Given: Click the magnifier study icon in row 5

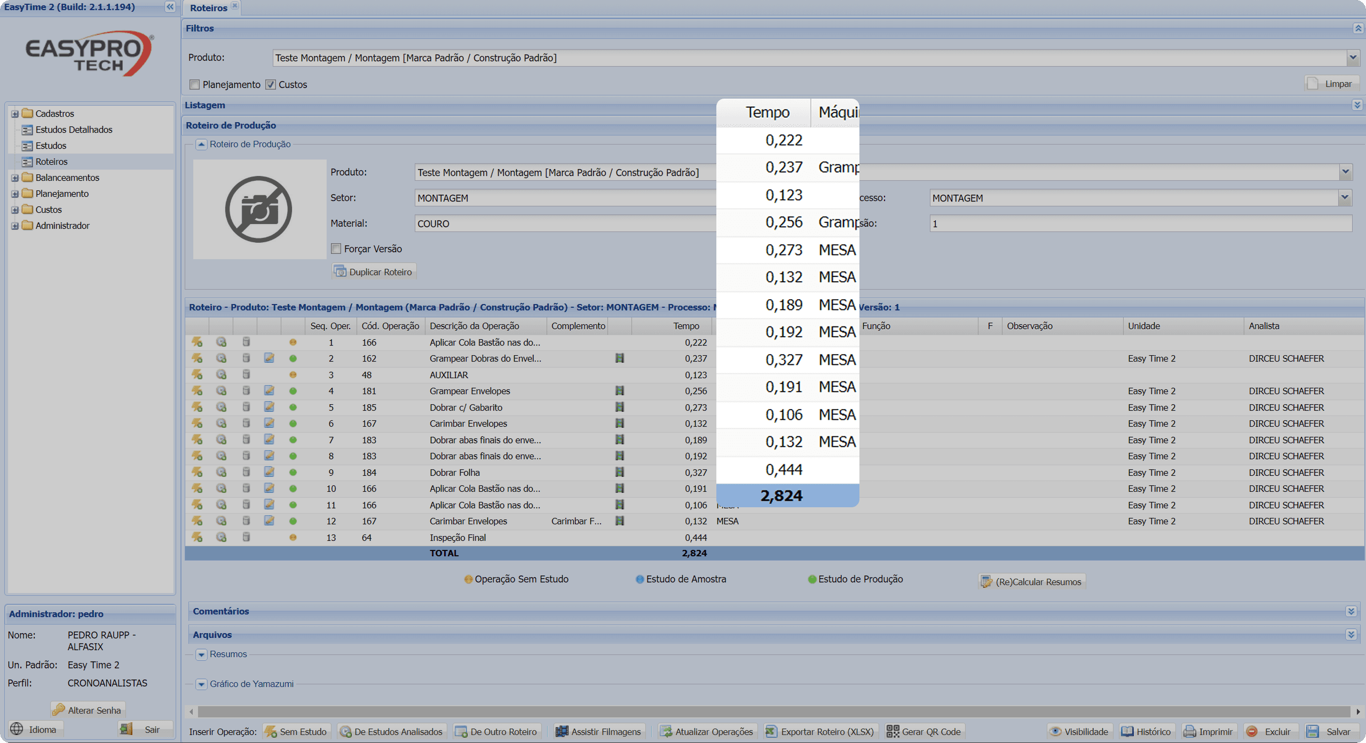Looking at the screenshot, I should [x=221, y=407].
